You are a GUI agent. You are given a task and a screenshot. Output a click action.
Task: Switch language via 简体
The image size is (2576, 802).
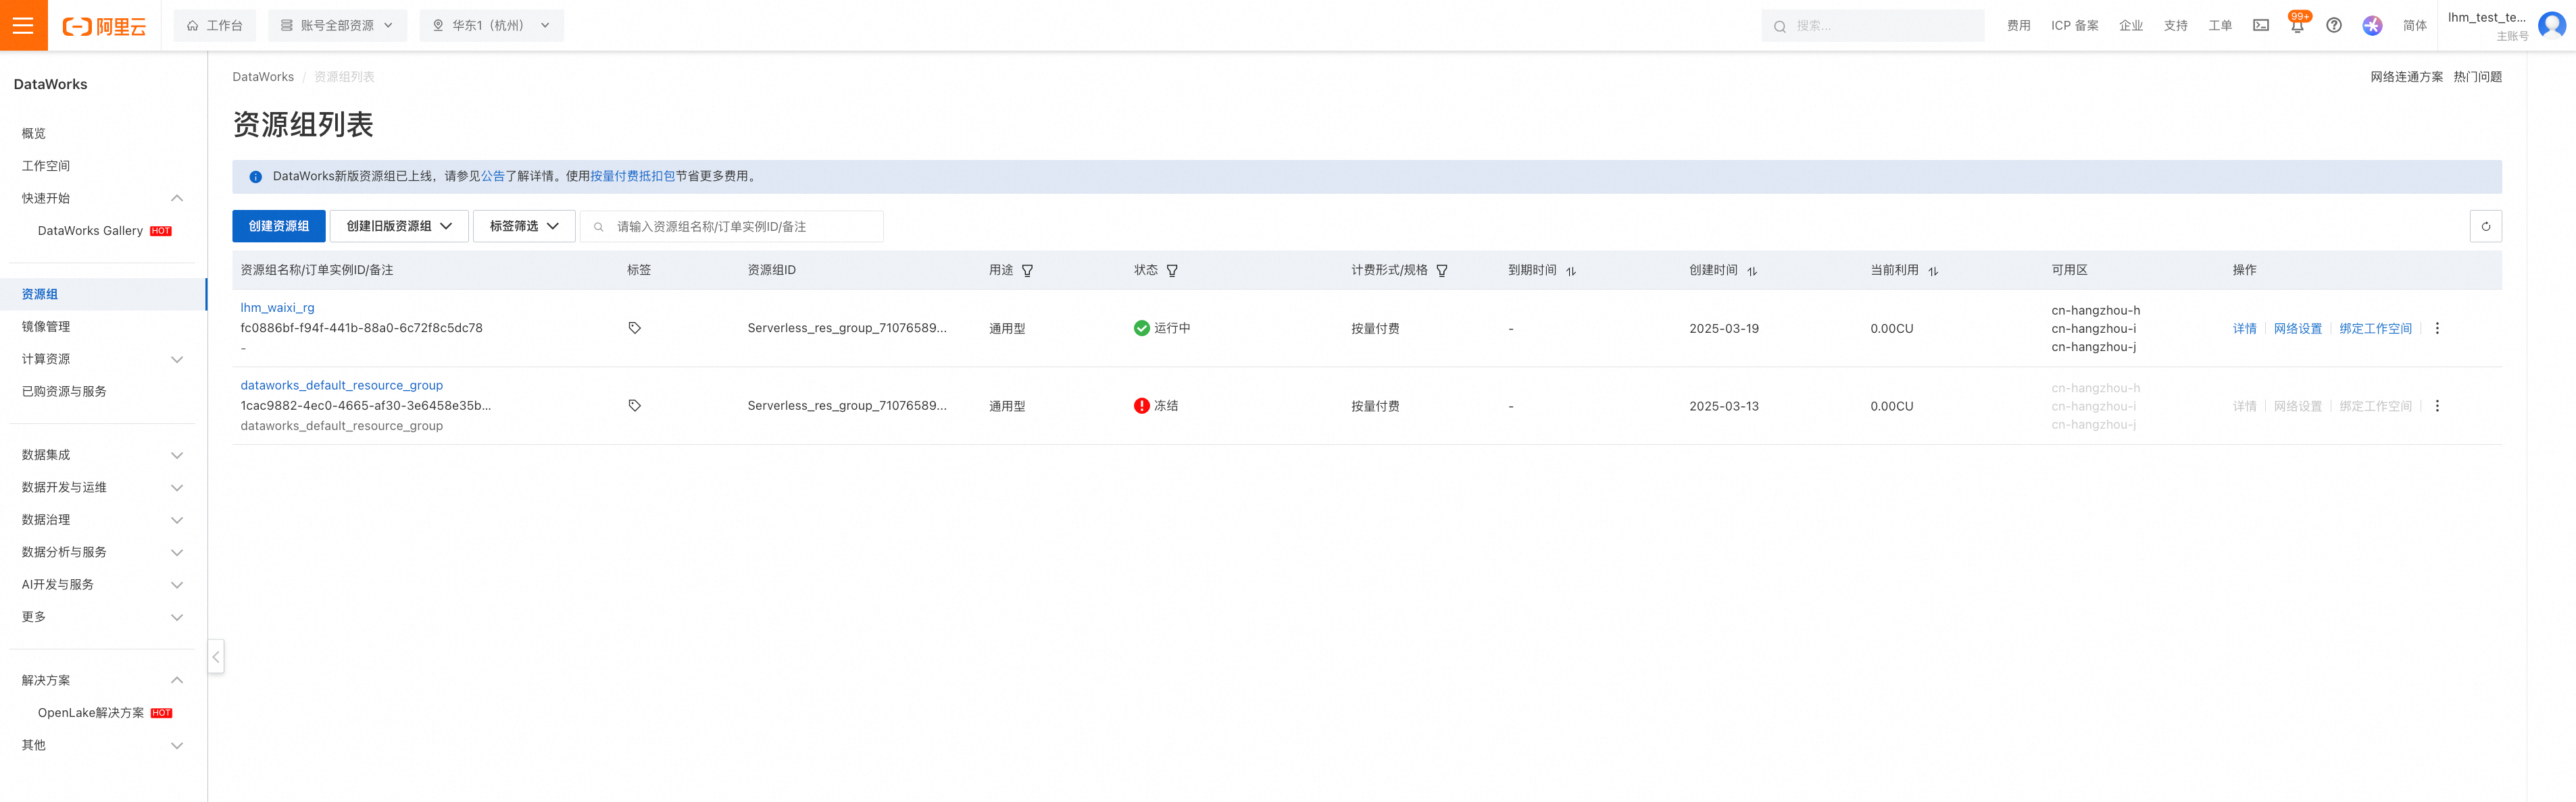pos(2414,26)
